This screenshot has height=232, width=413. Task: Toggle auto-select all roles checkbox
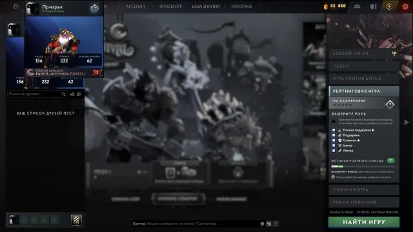[x=334, y=122]
